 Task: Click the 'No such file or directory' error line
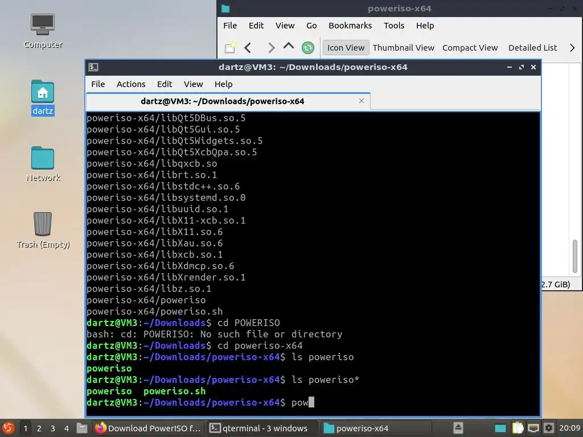214,334
